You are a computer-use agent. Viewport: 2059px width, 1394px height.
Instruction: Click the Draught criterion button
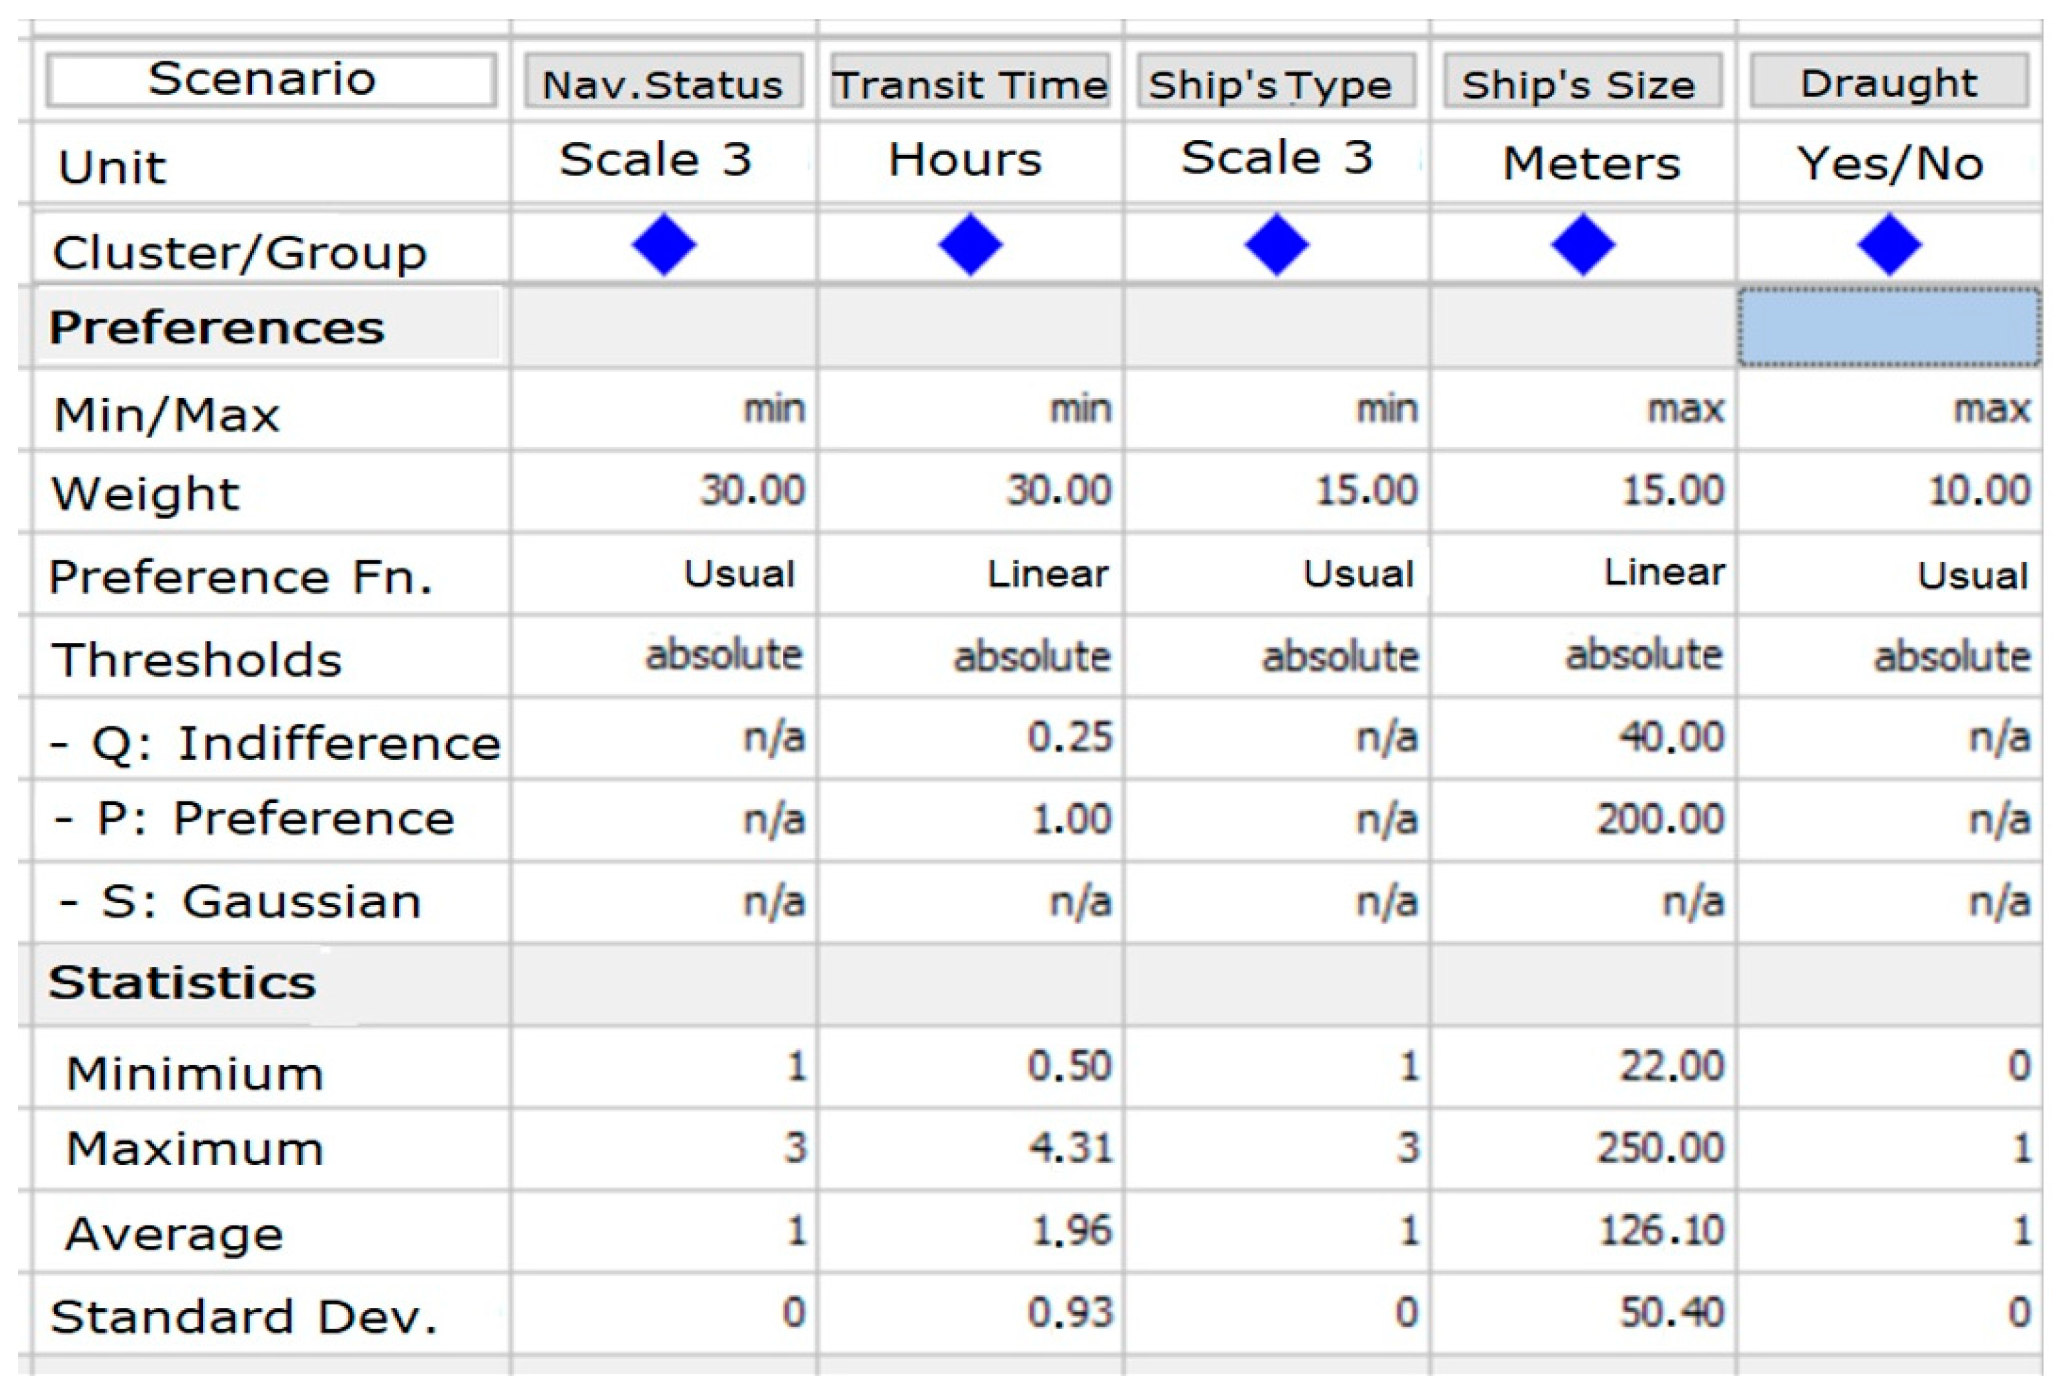tap(1889, 81)
